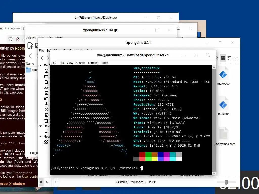The image size is (259, 194).
Task: Click the vm7@archlinux:~/Desktop window title bar
Action: 95,18
